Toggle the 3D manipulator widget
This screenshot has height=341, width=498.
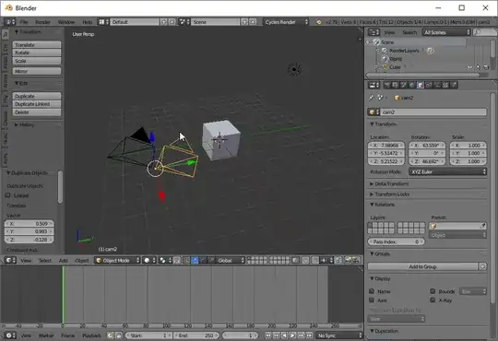coord(186,260)
